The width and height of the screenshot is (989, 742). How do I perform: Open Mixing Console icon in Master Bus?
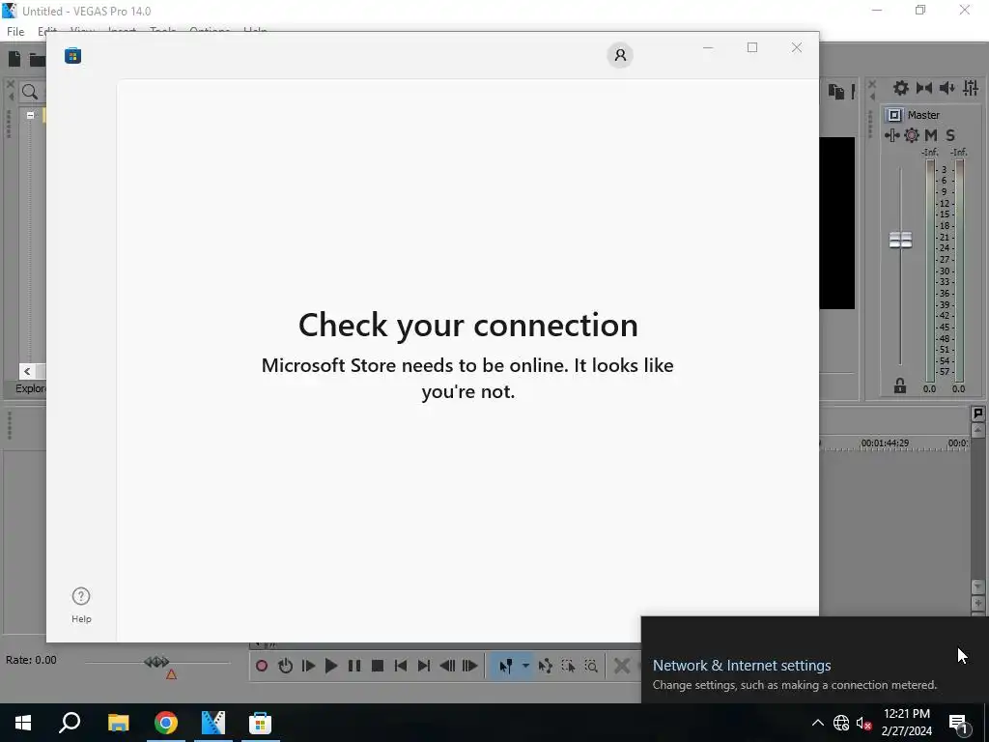tap(971, 88)
